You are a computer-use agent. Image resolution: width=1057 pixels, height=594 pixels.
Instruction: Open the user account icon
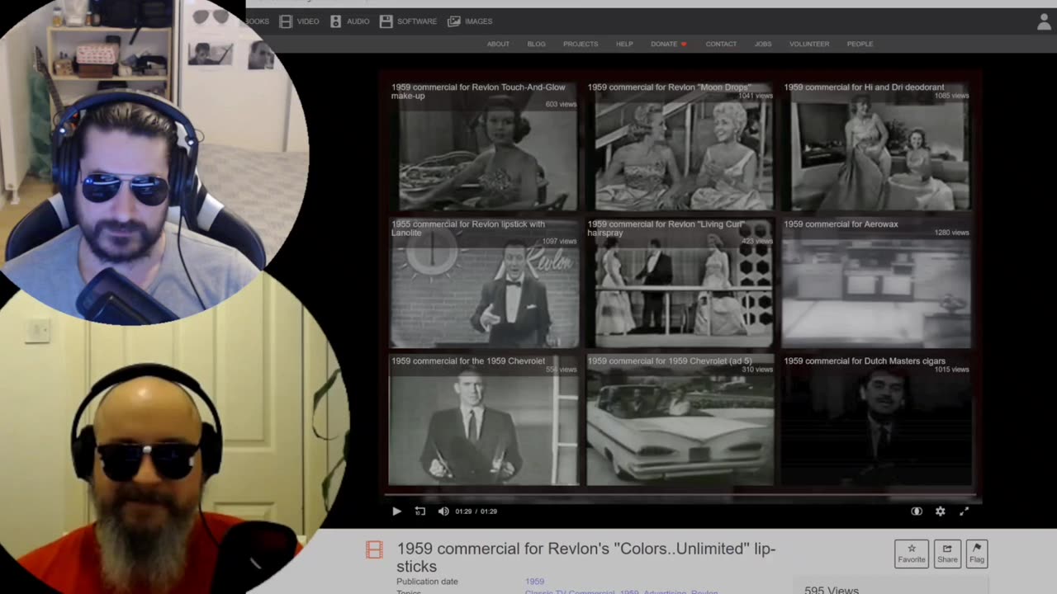[1044, 22]
